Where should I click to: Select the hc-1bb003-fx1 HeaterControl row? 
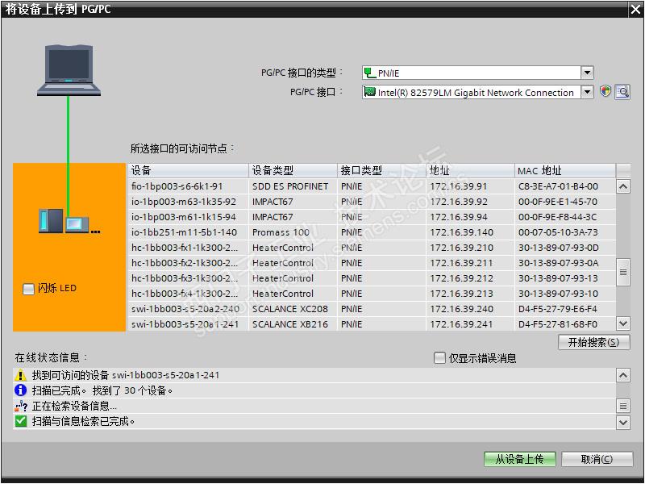point(372,248)
